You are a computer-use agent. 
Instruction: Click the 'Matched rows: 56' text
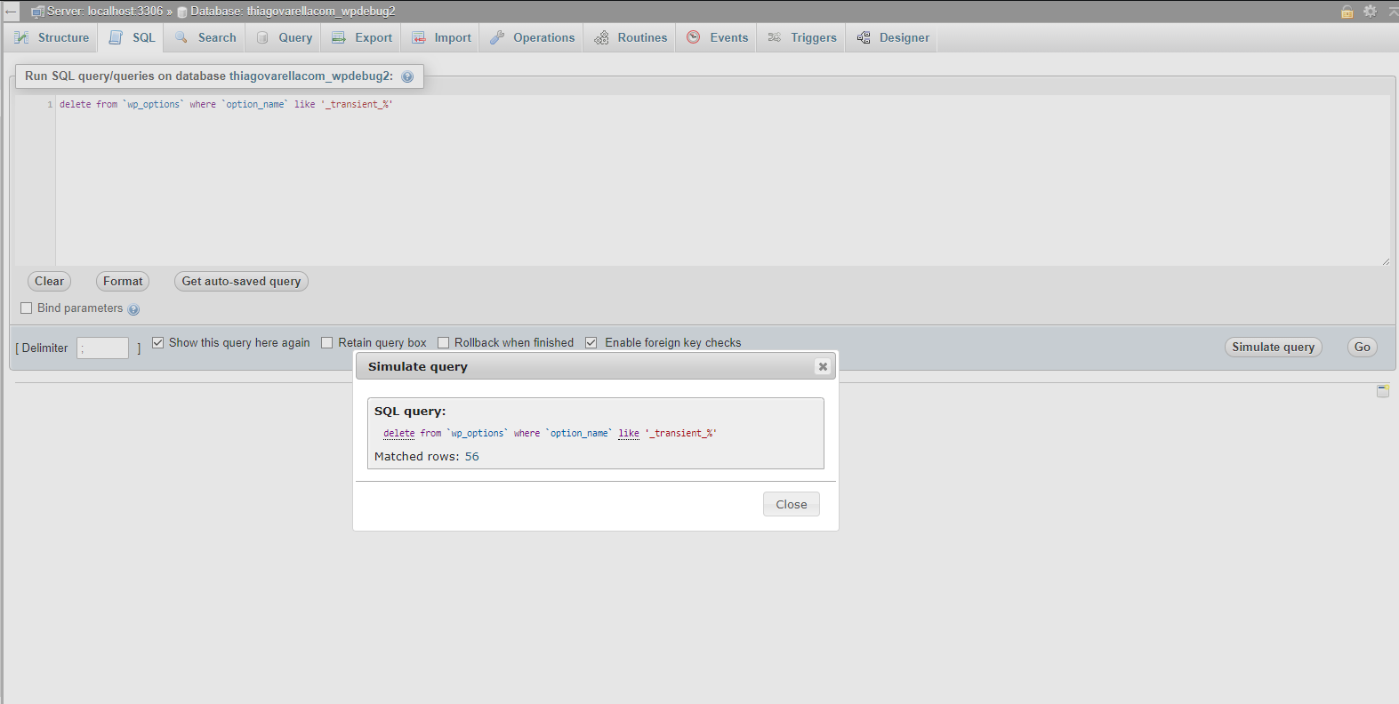tap(427, 457)
